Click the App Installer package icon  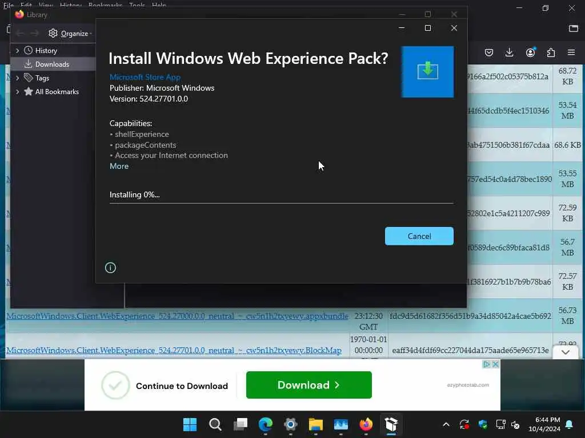[x=427, y=71]
